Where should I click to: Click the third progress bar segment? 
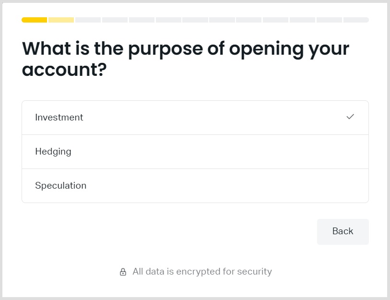pyautogui.click(x=88, y=20)
